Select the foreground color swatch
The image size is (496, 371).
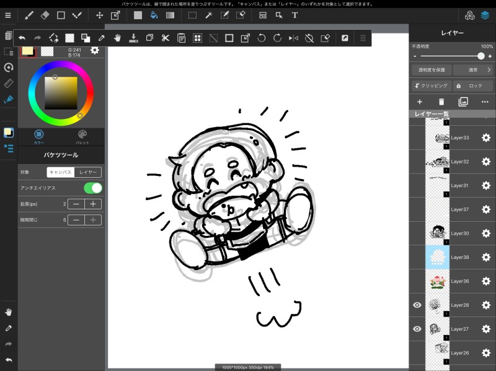coord(27,51)
